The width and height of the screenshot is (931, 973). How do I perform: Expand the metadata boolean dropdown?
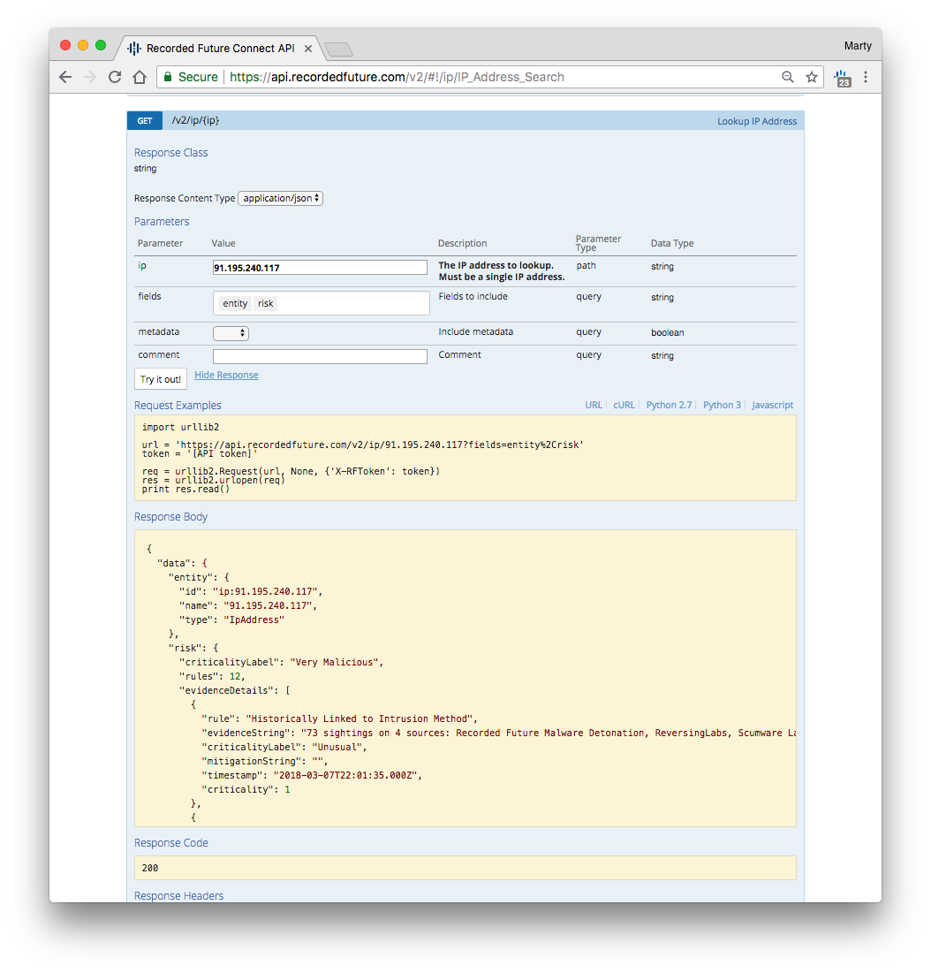coord(231,333)
